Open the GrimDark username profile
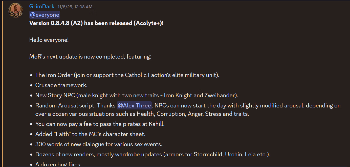350x167 pixels. (42, 6)
